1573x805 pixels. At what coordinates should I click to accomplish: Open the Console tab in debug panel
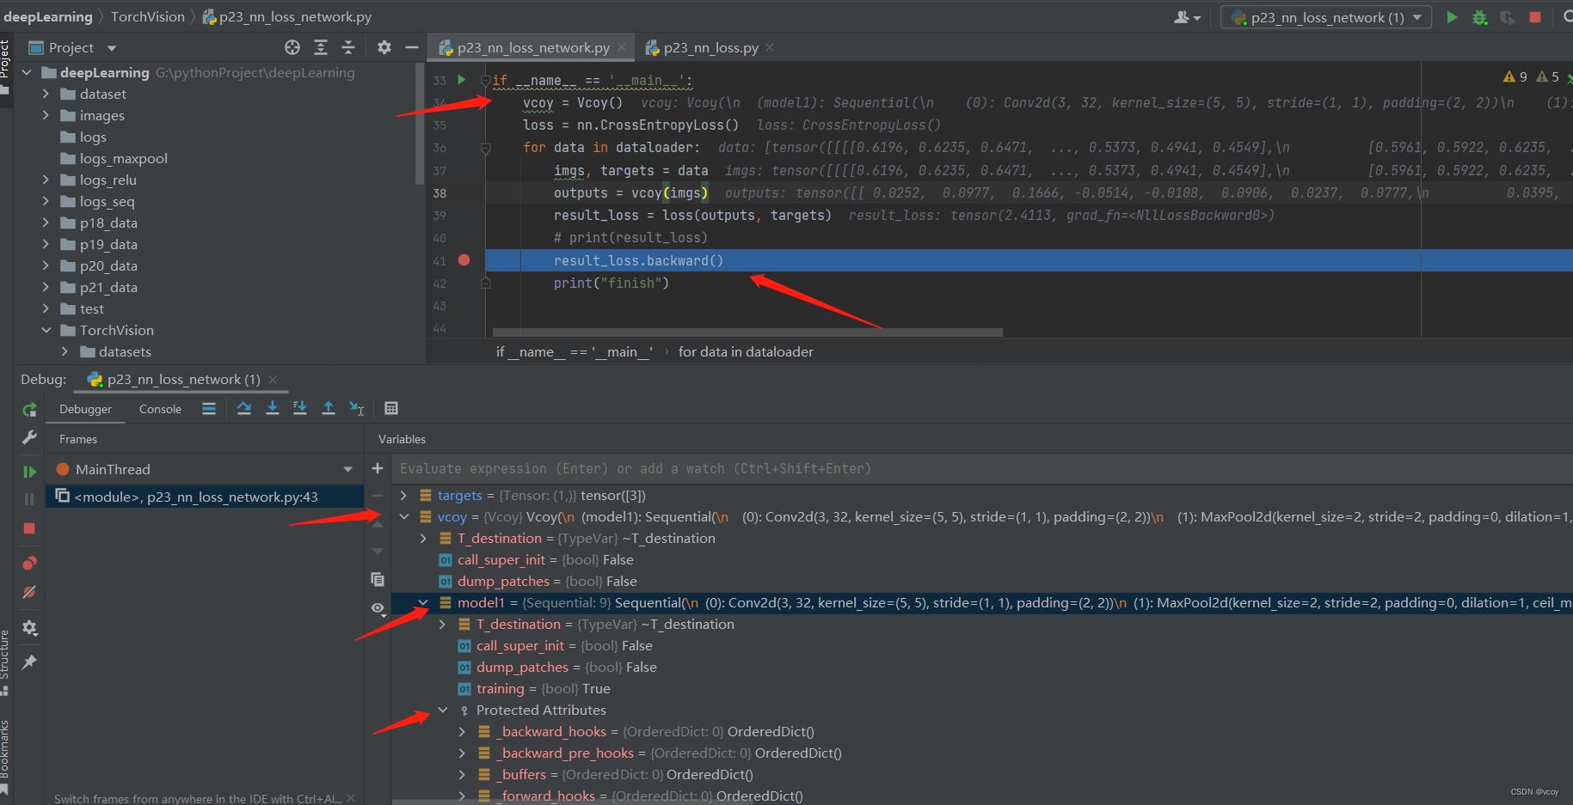pos(160,409)
